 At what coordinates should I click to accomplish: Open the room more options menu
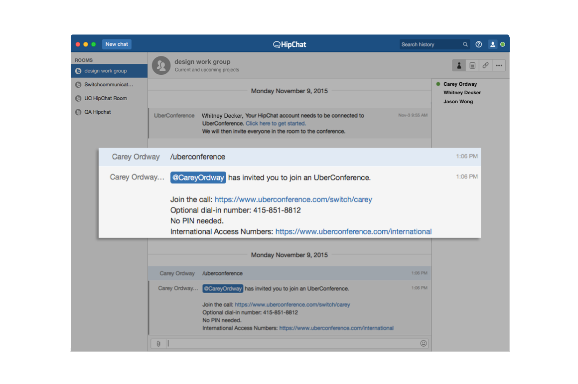tap(499, 66)
